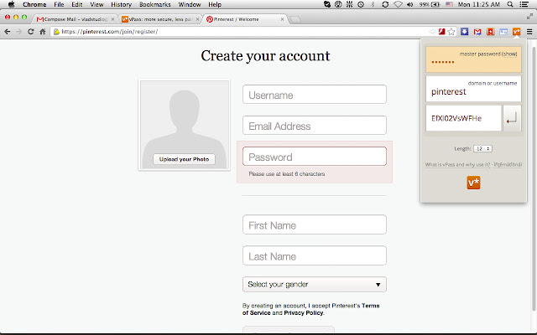Click the blue download arrow extension icon
The width and height of the screenshot is (537, 335).
click(464, 32)
